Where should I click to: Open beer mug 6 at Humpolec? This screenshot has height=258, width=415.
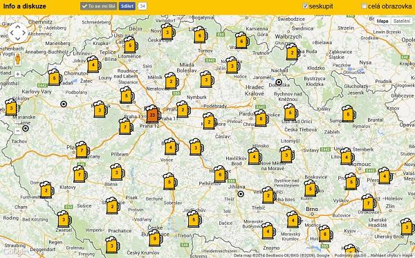point(221,174)
